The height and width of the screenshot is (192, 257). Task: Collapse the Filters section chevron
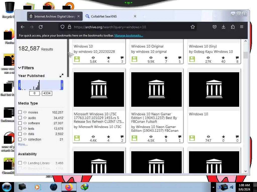pyautogui.click(x=20, y=68)
